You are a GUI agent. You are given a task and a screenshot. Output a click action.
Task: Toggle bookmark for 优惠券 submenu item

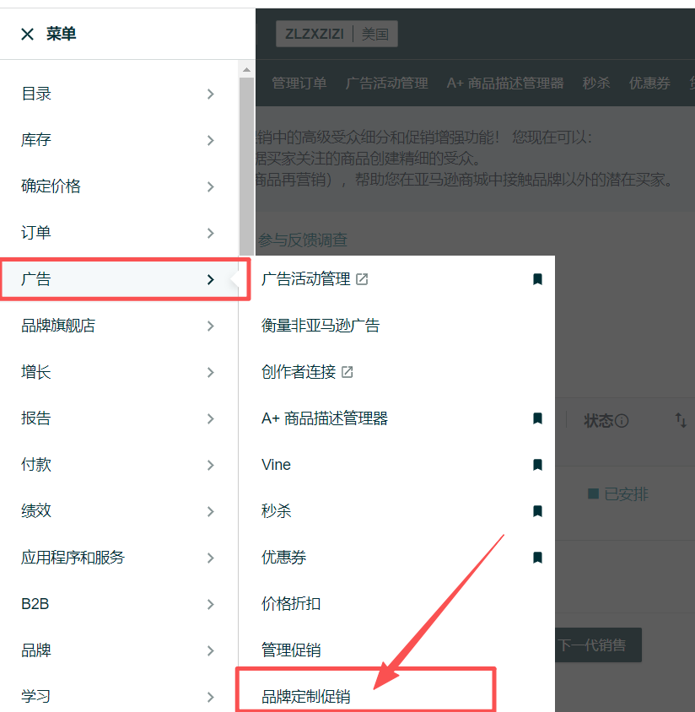click(537, 558)
